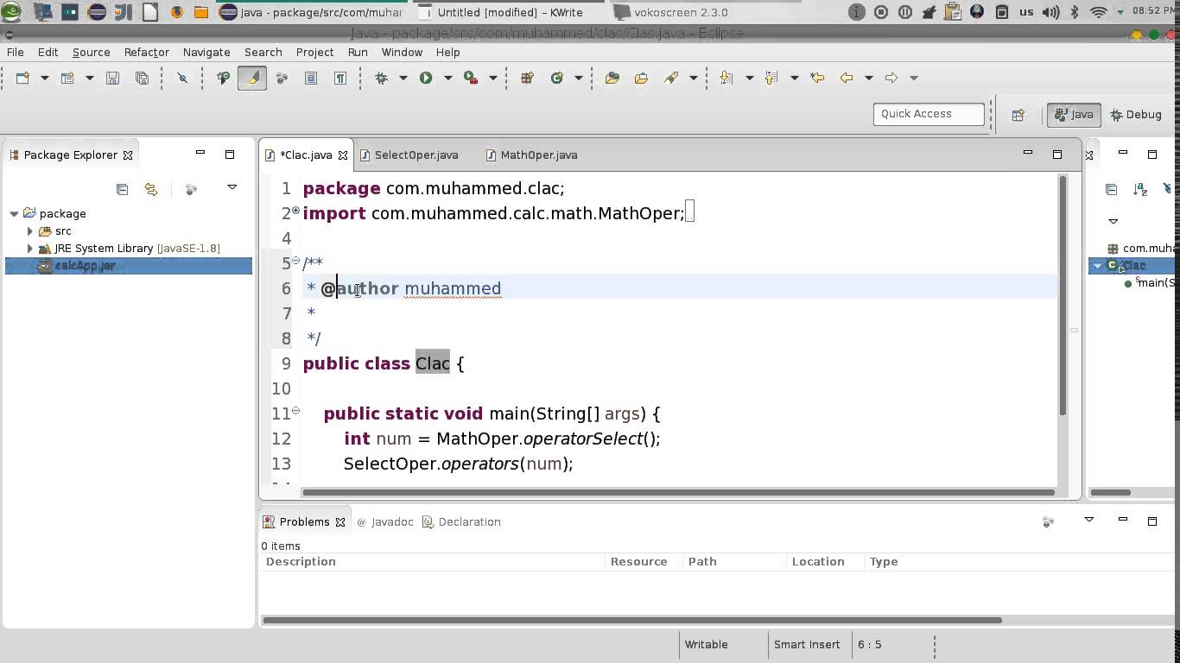Toggle Show Whitespace Characters
The height and width of the screenshot is (663, 1180).
[340, 78]
